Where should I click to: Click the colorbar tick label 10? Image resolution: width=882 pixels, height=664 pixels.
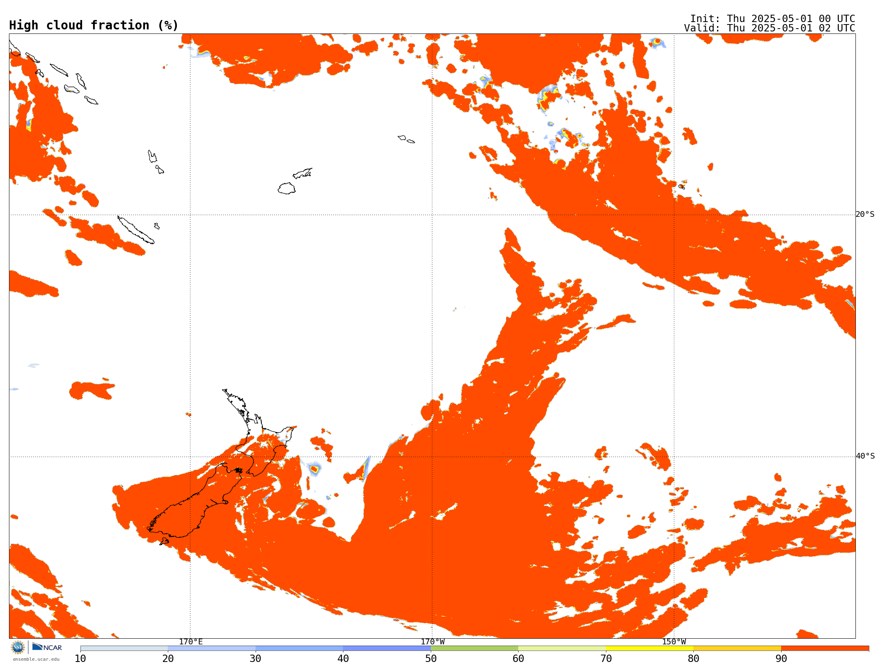[80, 659]
